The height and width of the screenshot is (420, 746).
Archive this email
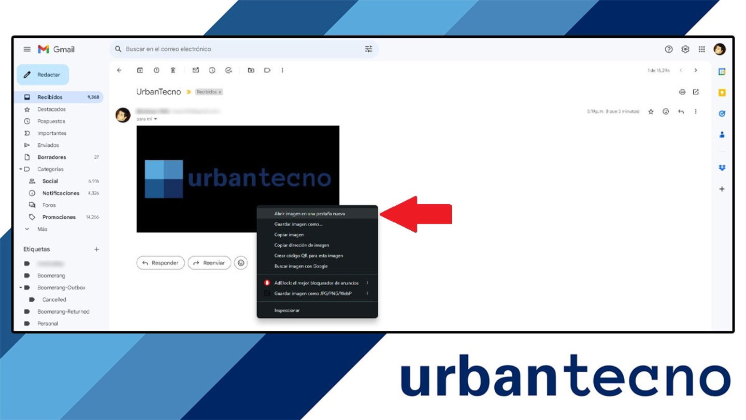click(x=140, y=70)
